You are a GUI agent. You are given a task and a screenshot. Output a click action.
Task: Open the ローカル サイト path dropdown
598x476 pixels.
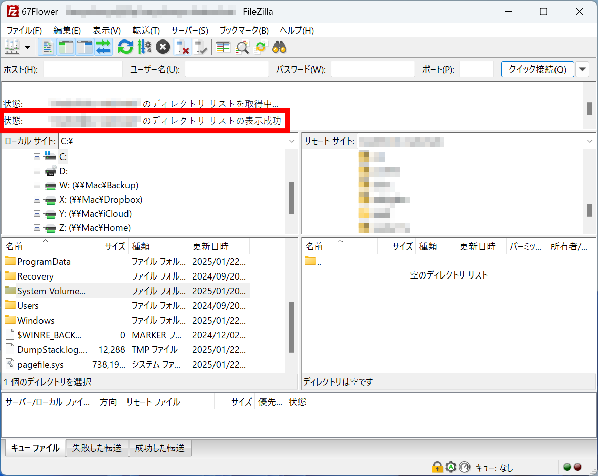292,141
